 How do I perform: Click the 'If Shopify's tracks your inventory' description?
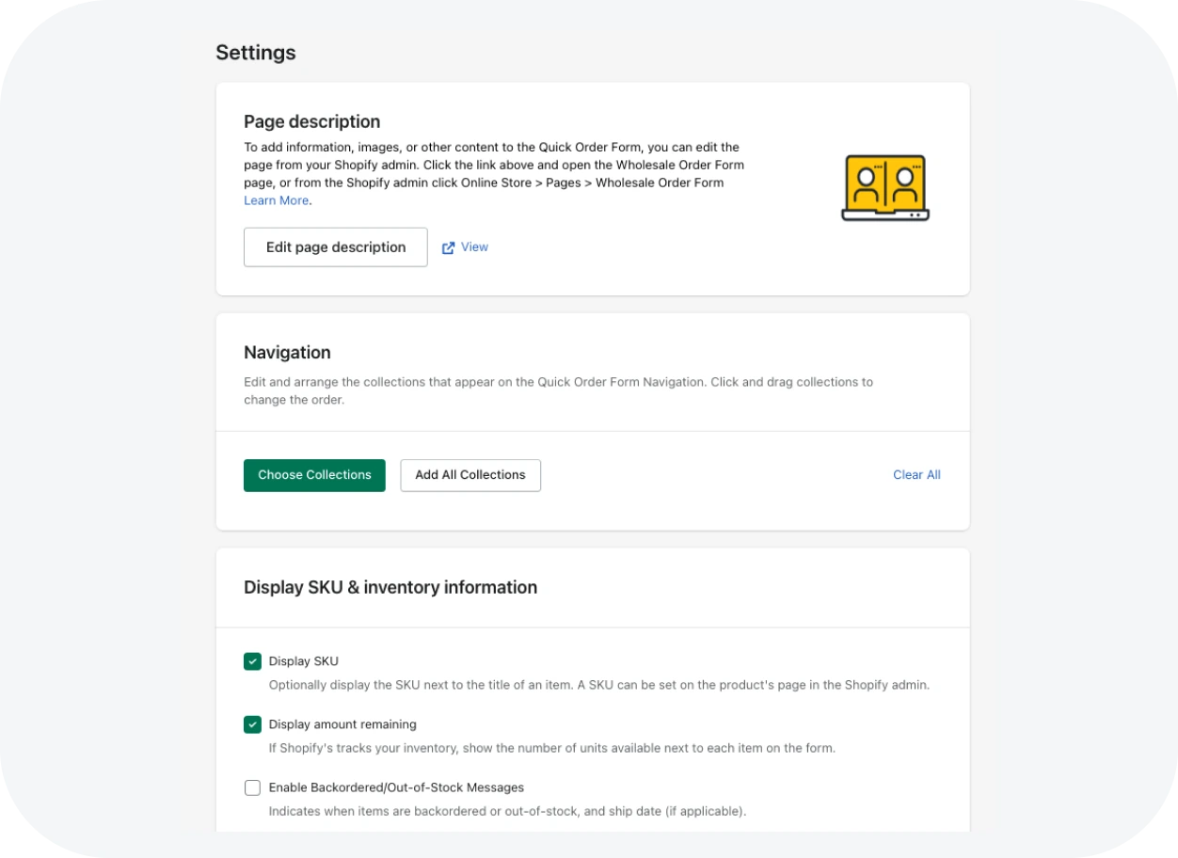(x=552, y=748)
